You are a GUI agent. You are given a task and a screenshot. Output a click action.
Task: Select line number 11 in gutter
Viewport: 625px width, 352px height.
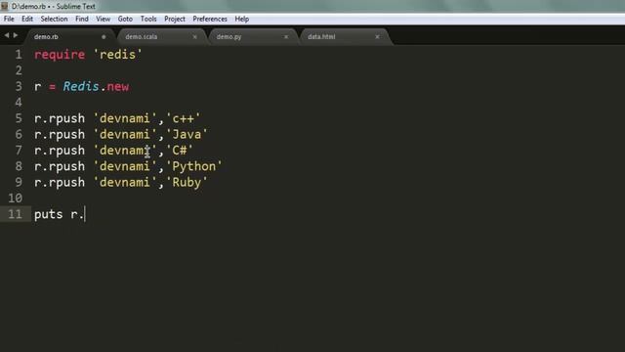tap(16, 214)
